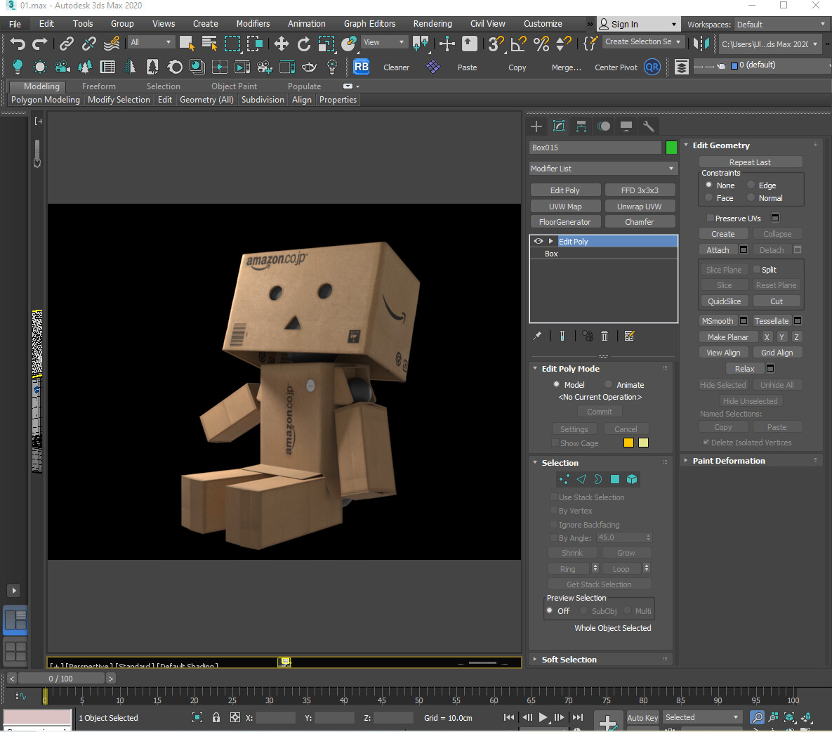Select Polygon sub-object level icon
Image resolution: width=832 pixels, height=732 pixels.
point(614,479)
